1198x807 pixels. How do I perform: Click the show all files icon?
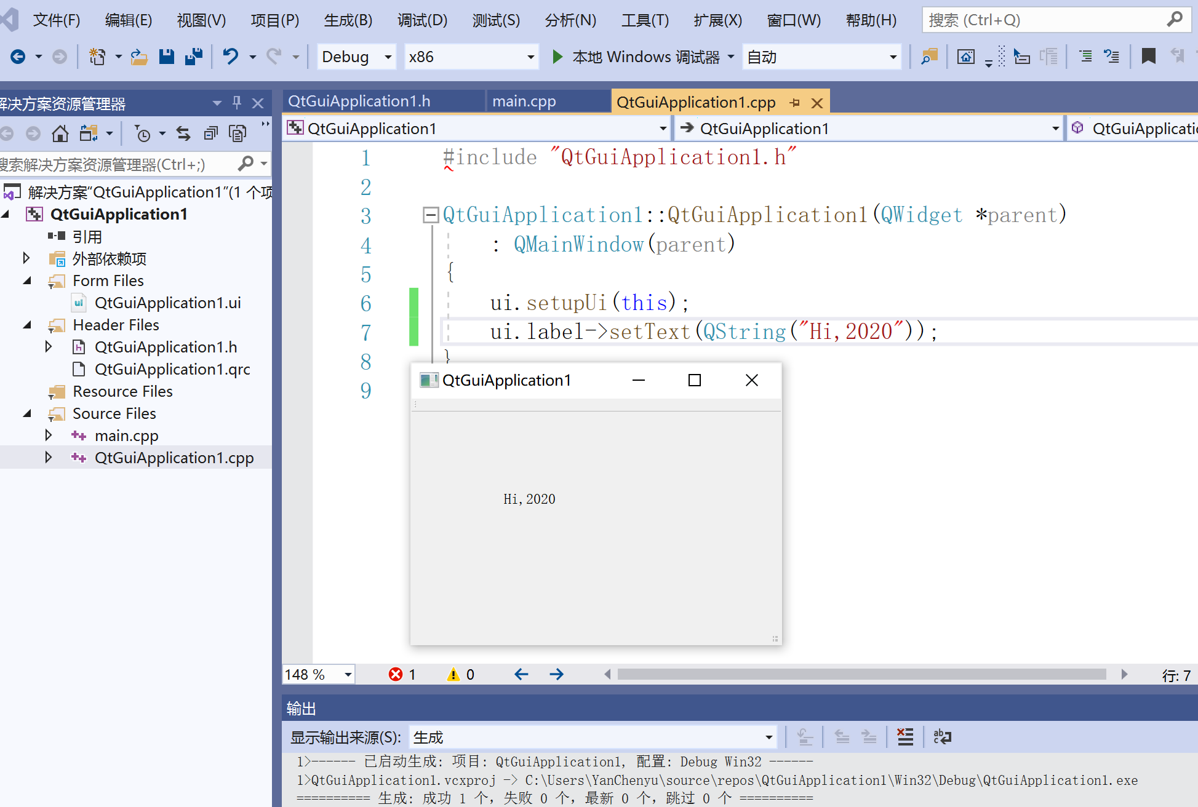[238, 133]
